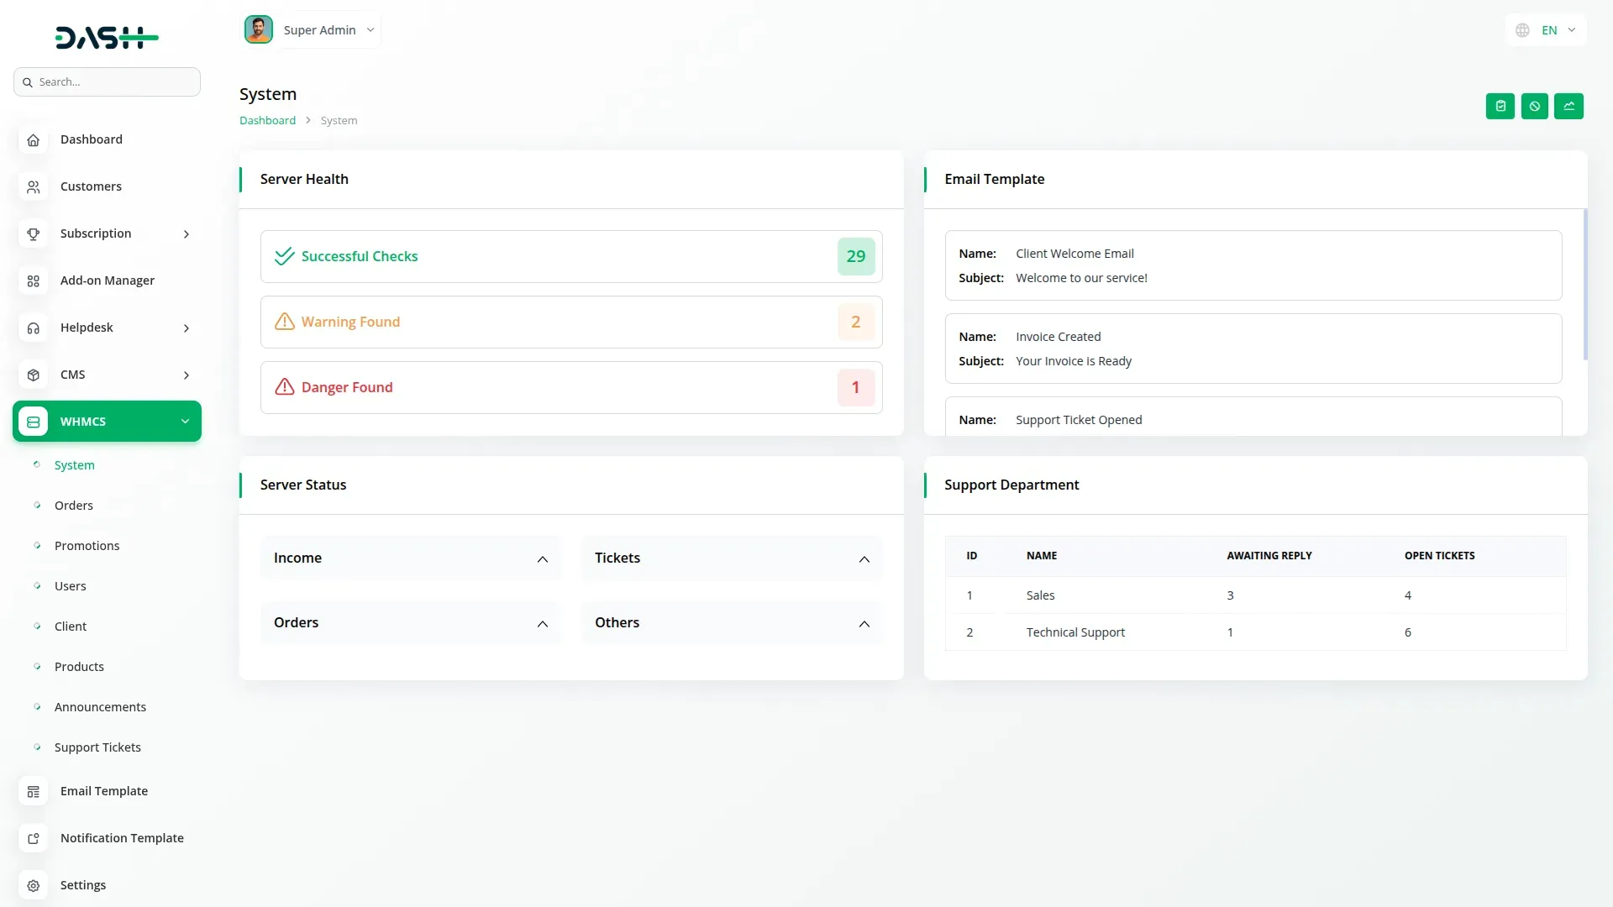Open the Support Tickets submenu item
This screenshot has height=907, width=1613.
pos(97,747)
